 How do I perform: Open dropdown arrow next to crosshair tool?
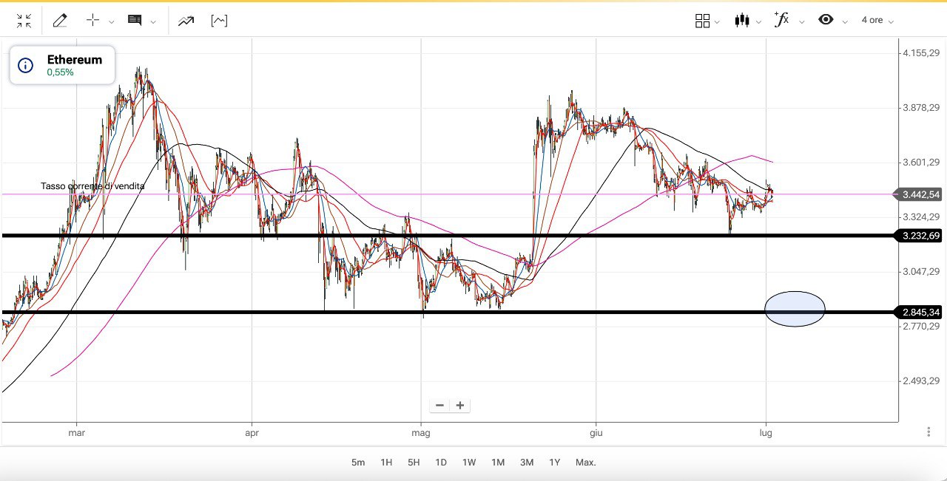112,22
